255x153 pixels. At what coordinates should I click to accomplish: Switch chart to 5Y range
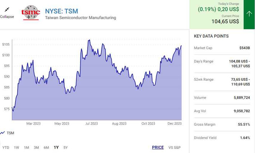[65, 148]
